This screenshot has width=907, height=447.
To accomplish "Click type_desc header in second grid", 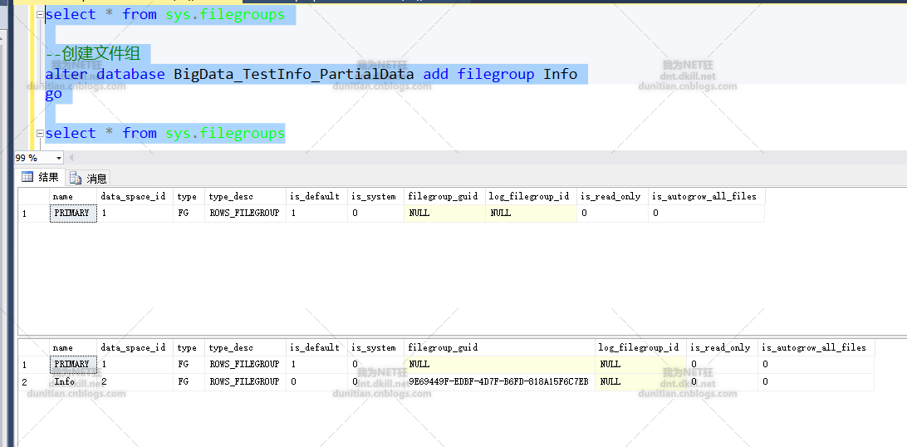I will (x=245, y=347).
